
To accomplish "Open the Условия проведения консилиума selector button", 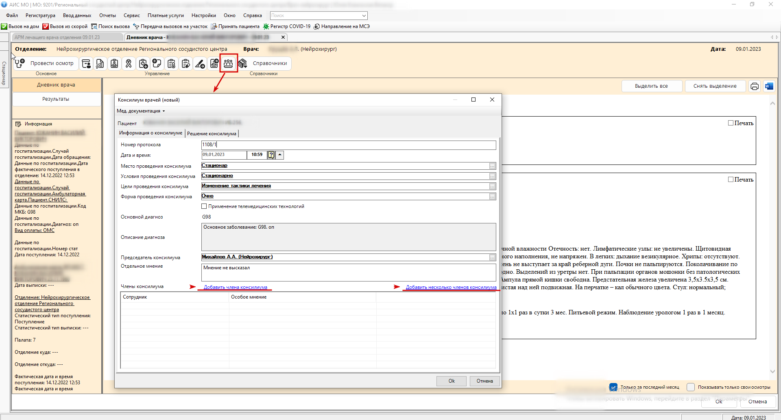I will coord(492,176).
